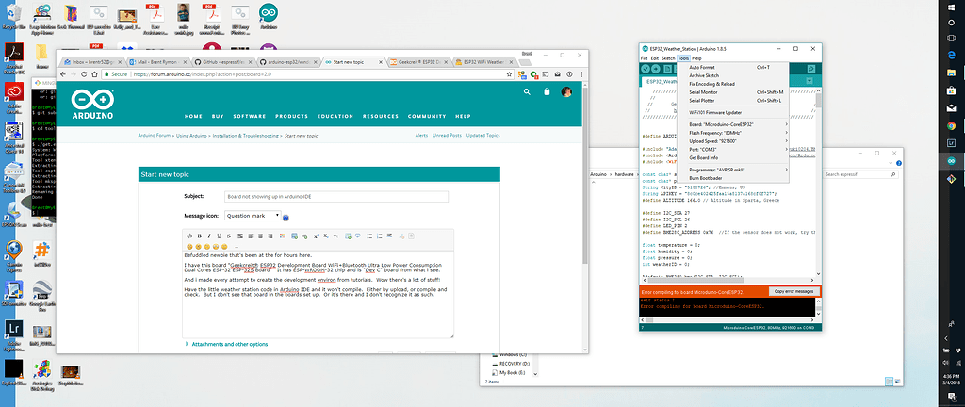The image size is (965, 407).
Task: Insert superscript in the forum editor
Action: (316, 236)
